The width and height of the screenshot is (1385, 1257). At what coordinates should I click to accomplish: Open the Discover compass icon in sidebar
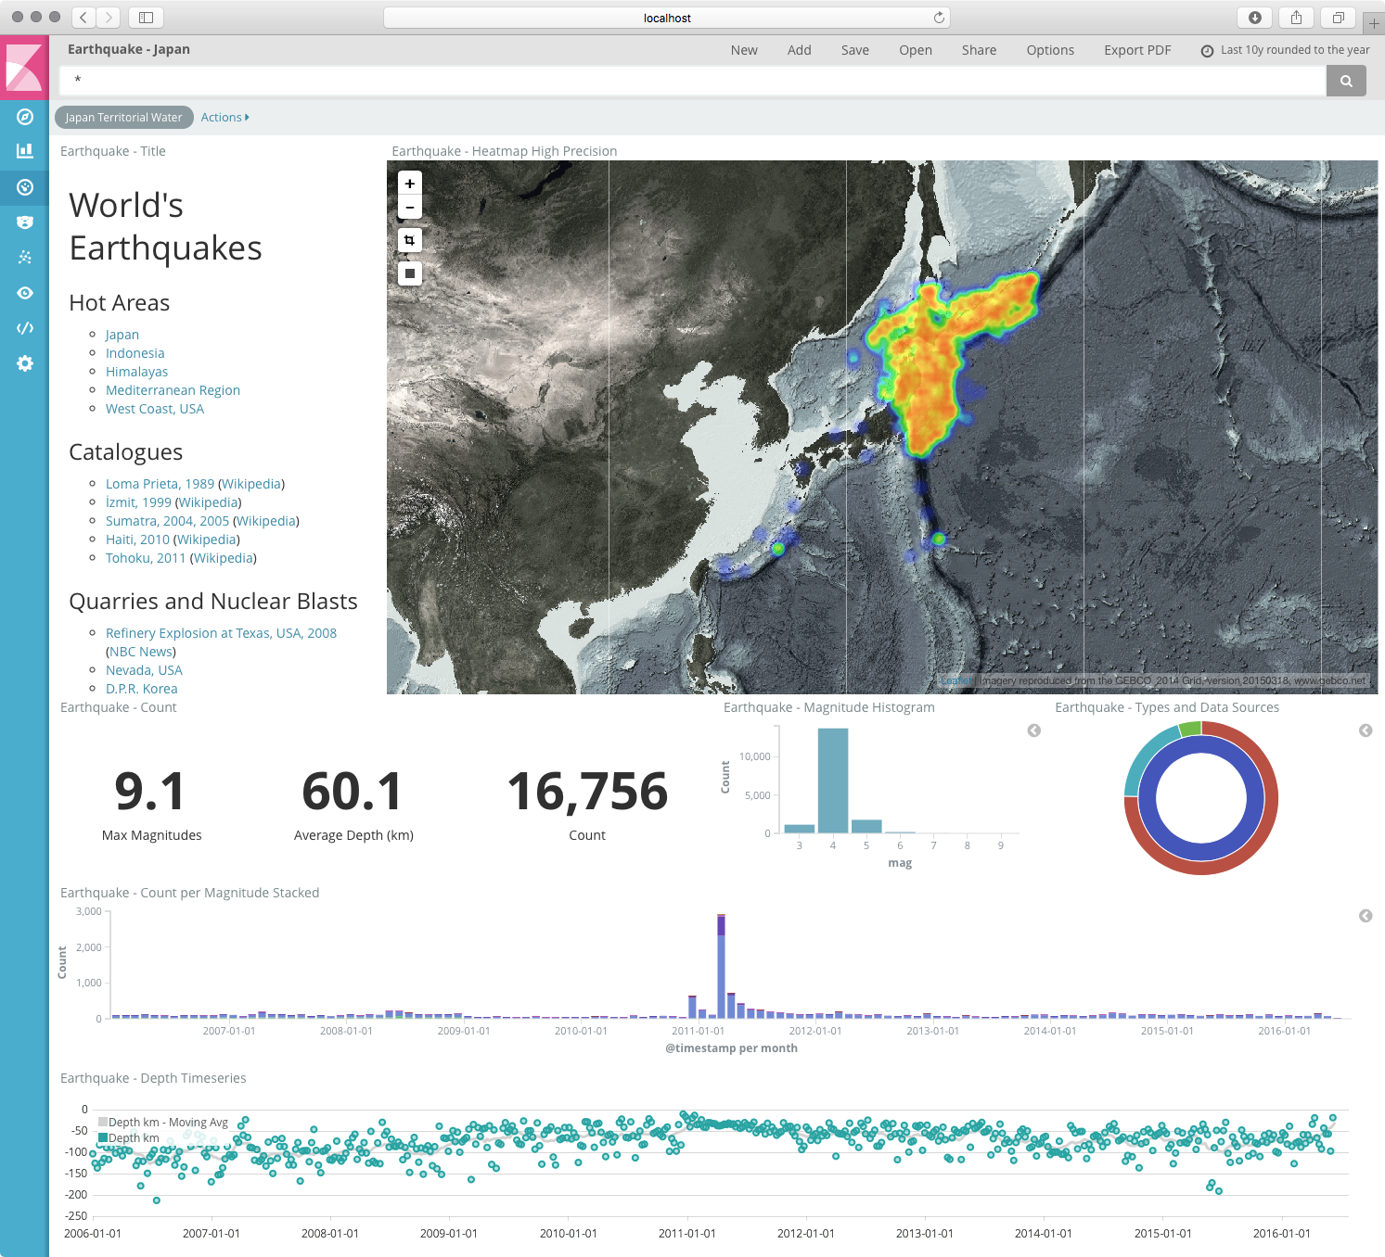tap(25, 117)
